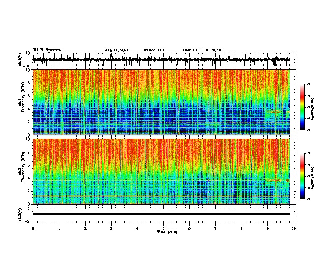
Task: Click the ch.2 spectrogram color bar
Action: 302,176
